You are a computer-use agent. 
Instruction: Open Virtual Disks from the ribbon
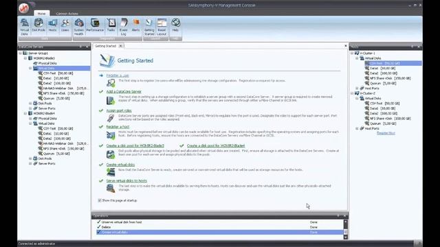25,27
